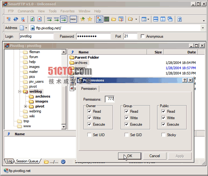Select the Permission tab in dialog

pyautogui.click(x=89, y=88)
